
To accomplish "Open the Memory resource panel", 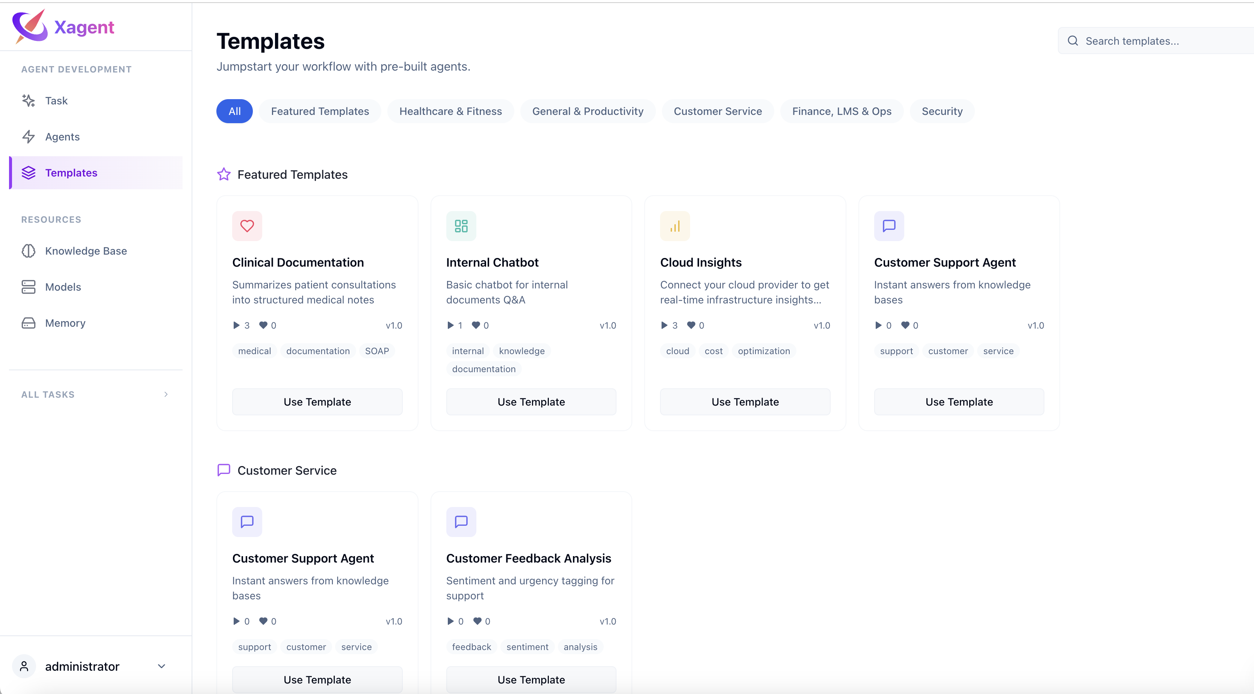I will coord(65,323).
